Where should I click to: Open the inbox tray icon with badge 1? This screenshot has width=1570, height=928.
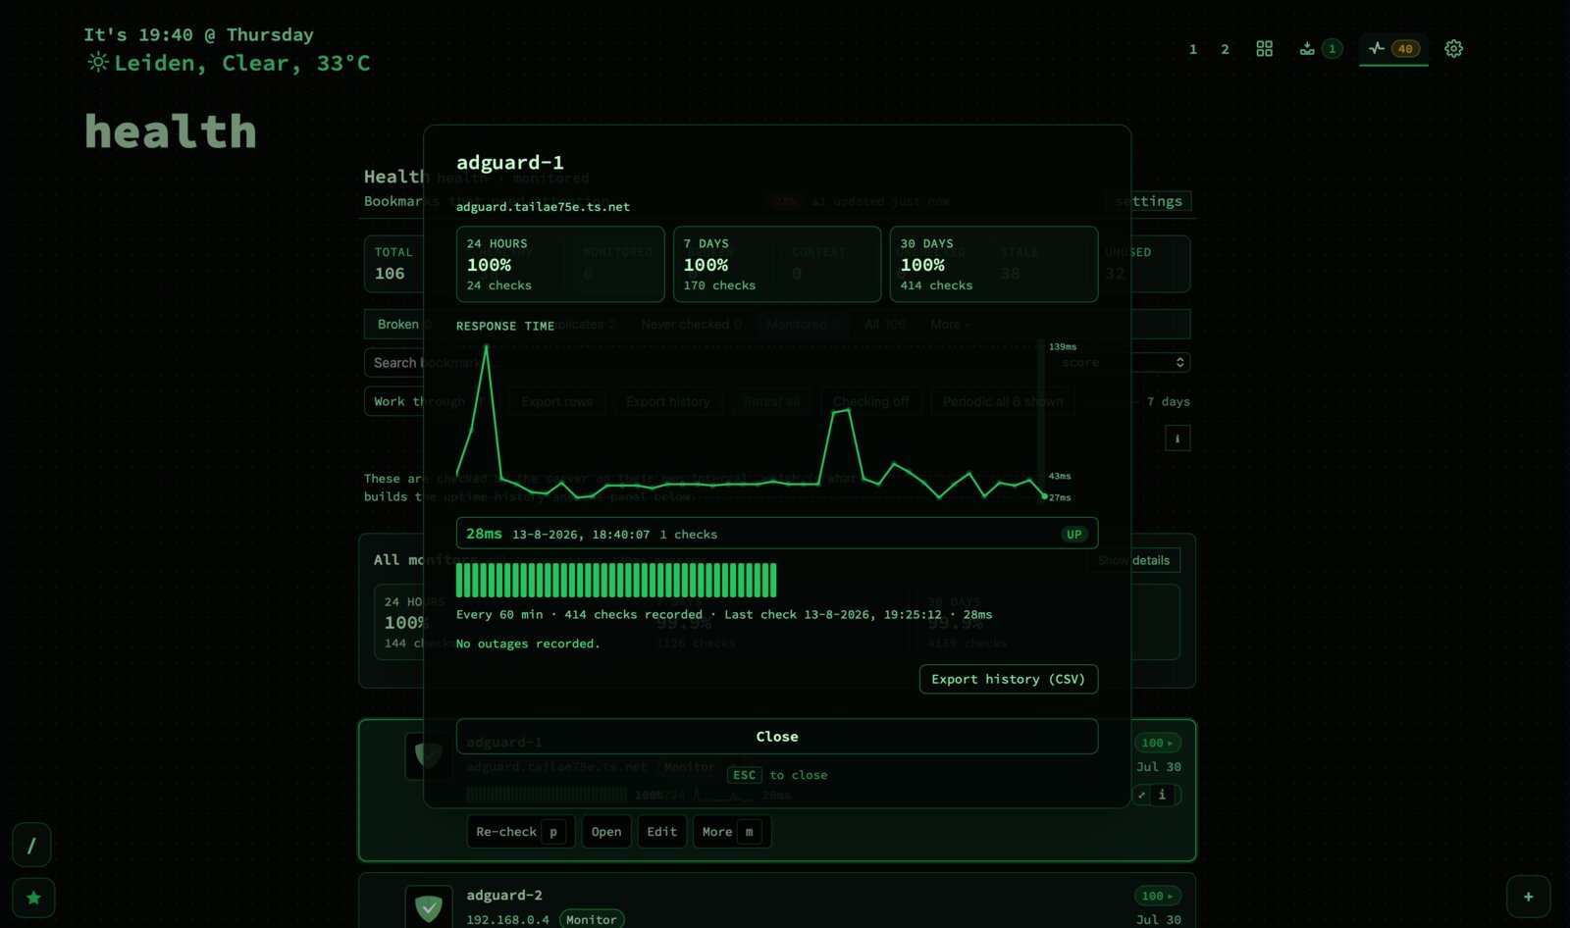click(1320, 48)
